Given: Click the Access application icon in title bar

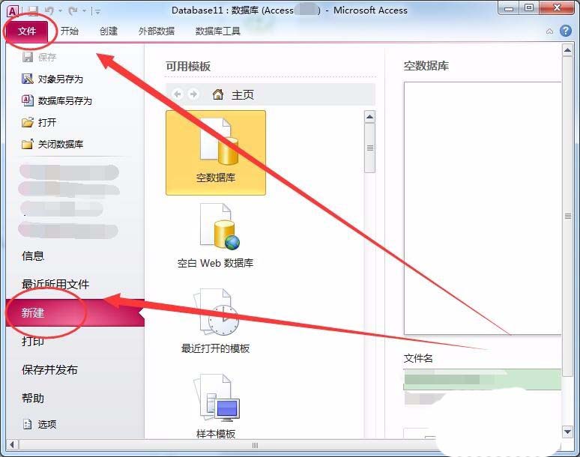Looking at the screenshot, I should pyautogui.click(x=12, y=11).
